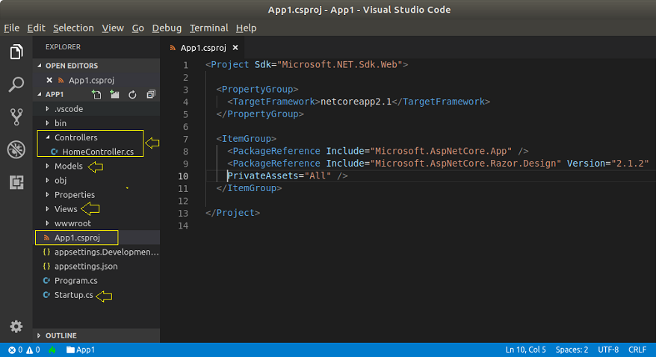This screenshot has width=656, height=357.
Task: Open HomeController.cs file
Action: (x=98, y=152)
